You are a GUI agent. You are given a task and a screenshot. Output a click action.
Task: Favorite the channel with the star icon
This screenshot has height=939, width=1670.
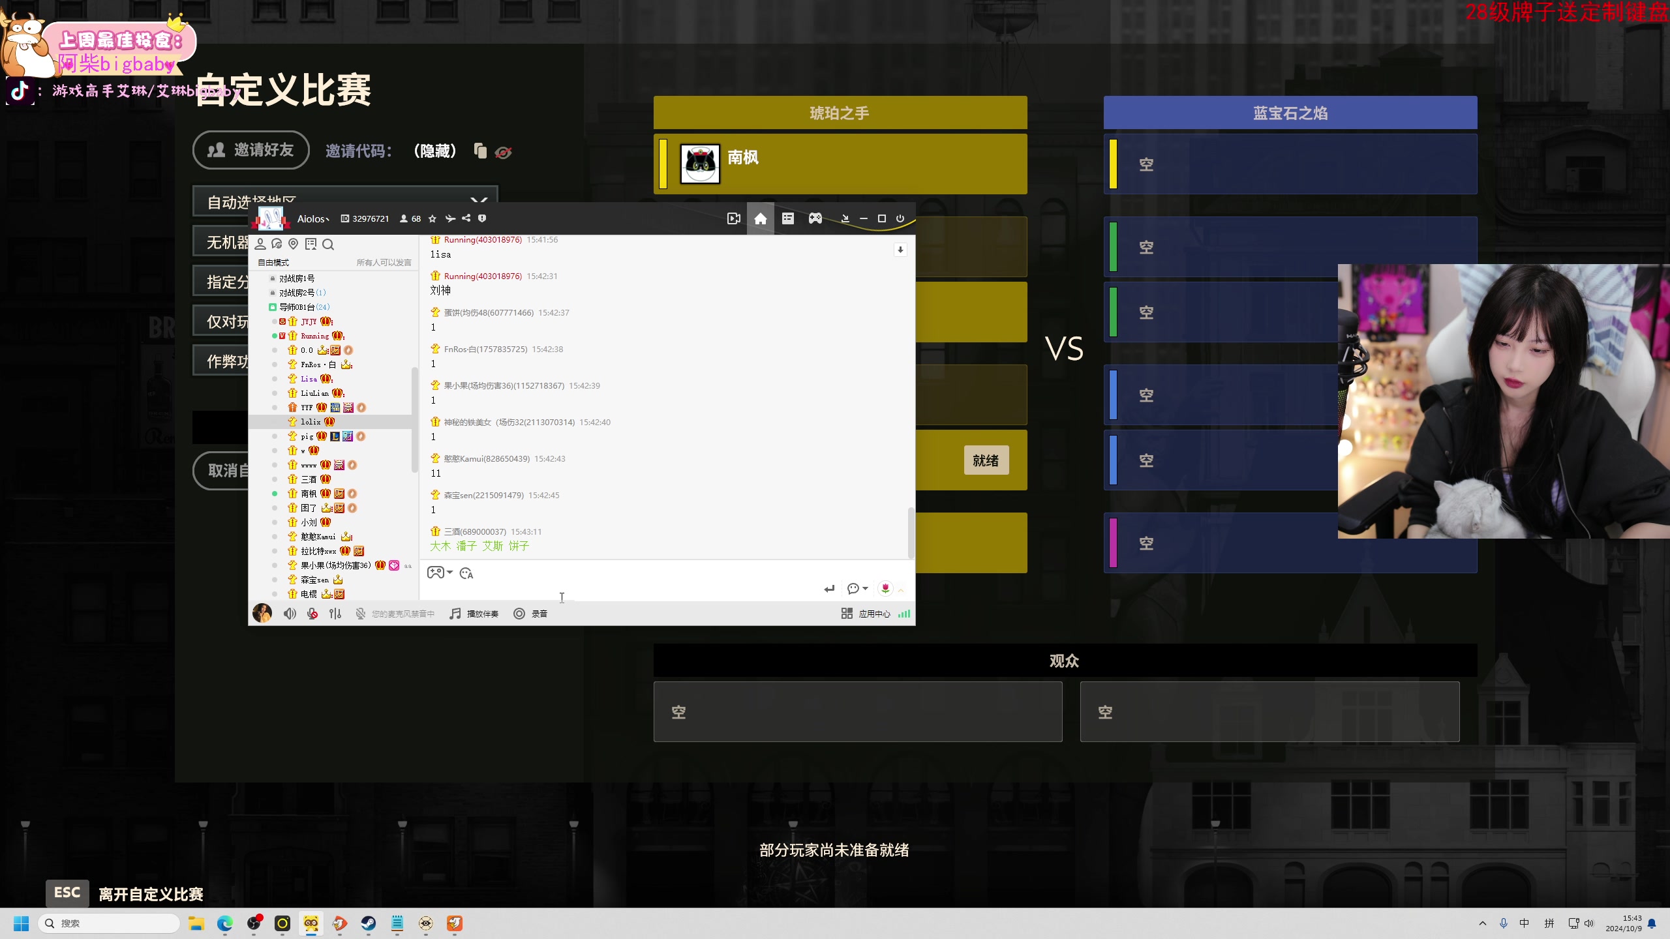[432, 218]
